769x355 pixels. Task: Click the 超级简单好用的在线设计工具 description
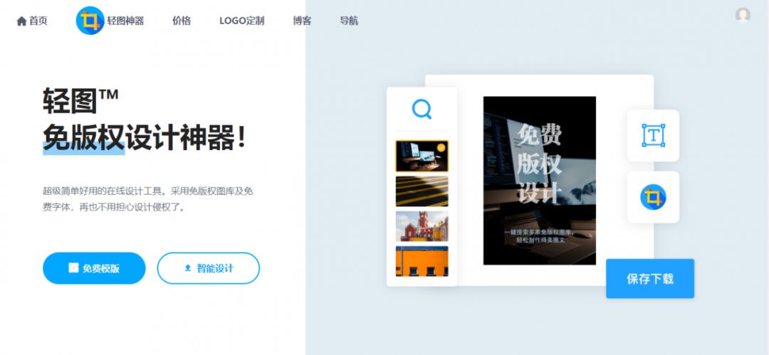tap(147, 199)
